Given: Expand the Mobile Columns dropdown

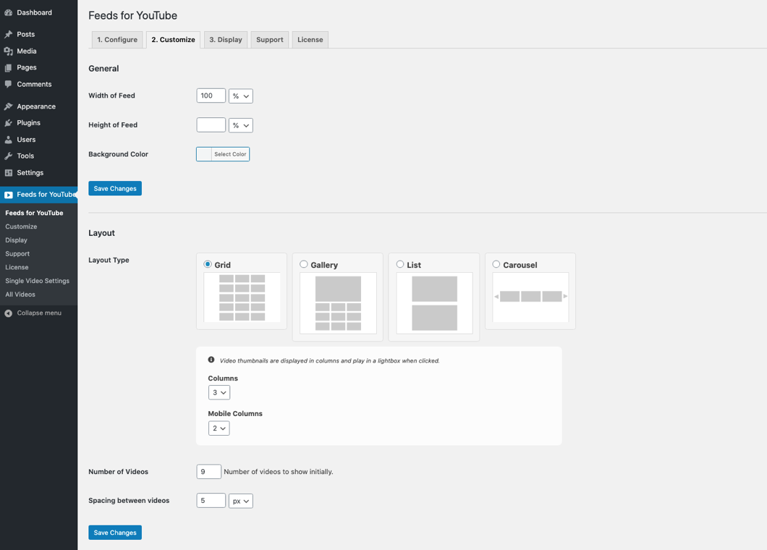Looking at the screenshot, I should (219, 428).
